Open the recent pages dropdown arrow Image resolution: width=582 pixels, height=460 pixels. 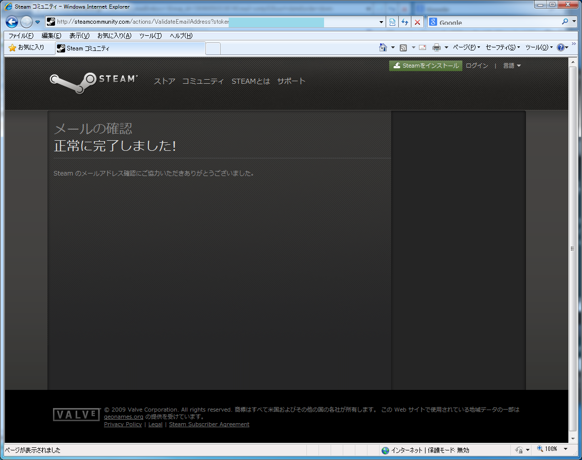[37, 22]
